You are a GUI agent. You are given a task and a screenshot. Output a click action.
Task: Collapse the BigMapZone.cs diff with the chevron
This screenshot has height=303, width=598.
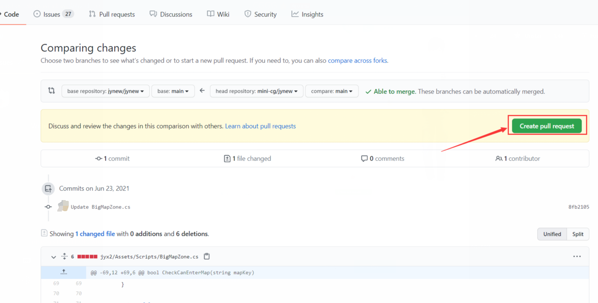(x=53, y=257)
